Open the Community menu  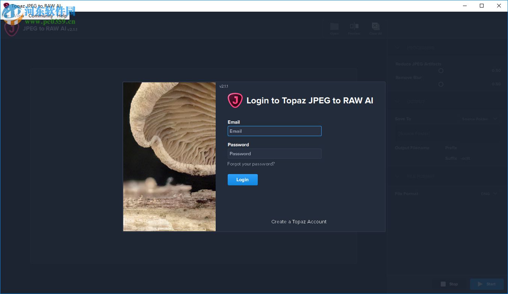point(41,16)
